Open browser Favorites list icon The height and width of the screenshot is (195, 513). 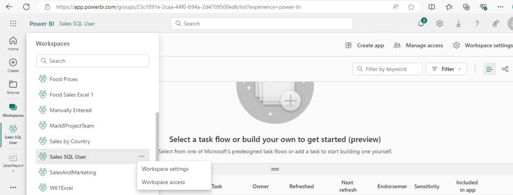449,7
